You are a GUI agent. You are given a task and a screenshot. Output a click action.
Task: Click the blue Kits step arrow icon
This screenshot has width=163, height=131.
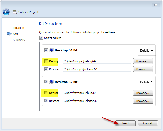coord(9,34)
